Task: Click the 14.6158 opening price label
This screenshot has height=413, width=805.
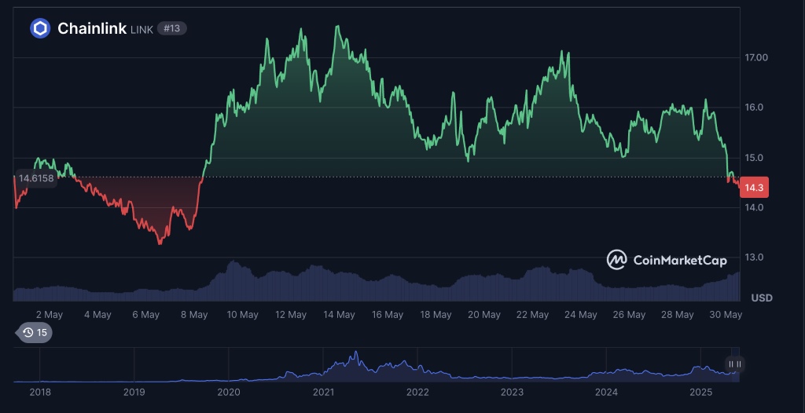Action: click(36, 178)
